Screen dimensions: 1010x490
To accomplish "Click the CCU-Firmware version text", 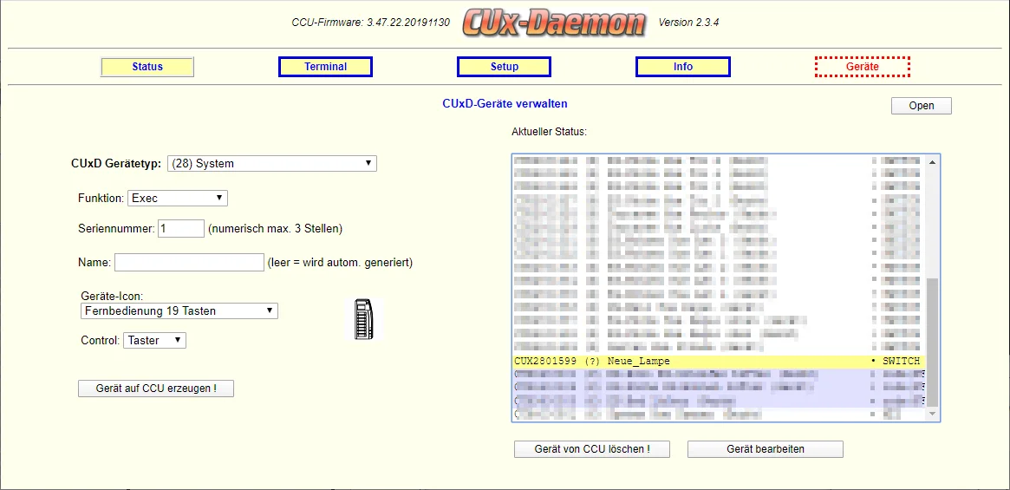I will click(370, 23).
